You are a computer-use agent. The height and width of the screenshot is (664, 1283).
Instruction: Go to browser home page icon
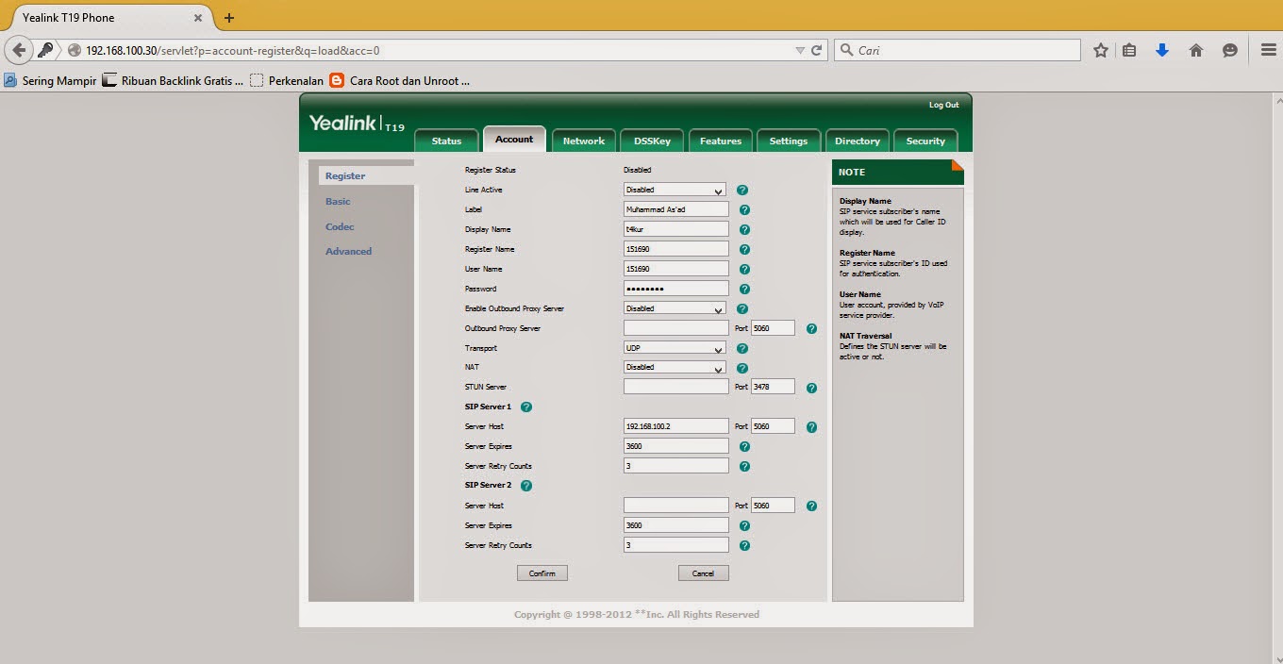click(1196, 51)
